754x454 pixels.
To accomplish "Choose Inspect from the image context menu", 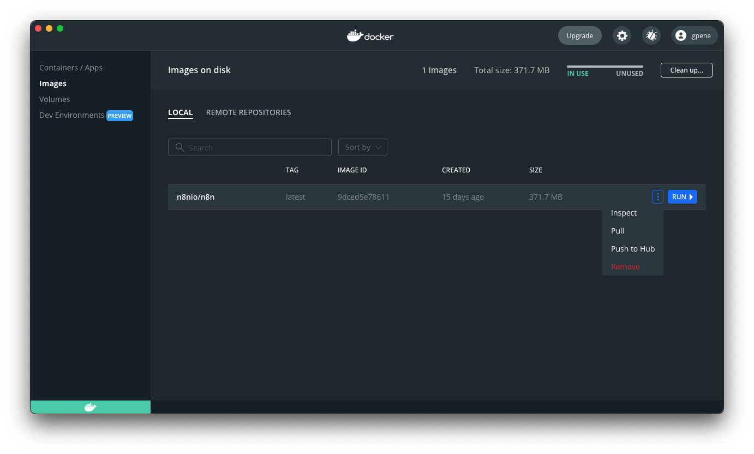I will pos(624,213).
